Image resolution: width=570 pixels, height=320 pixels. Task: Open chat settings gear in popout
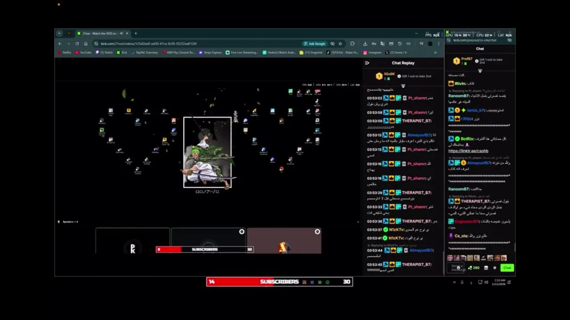(x=495, y=268)
